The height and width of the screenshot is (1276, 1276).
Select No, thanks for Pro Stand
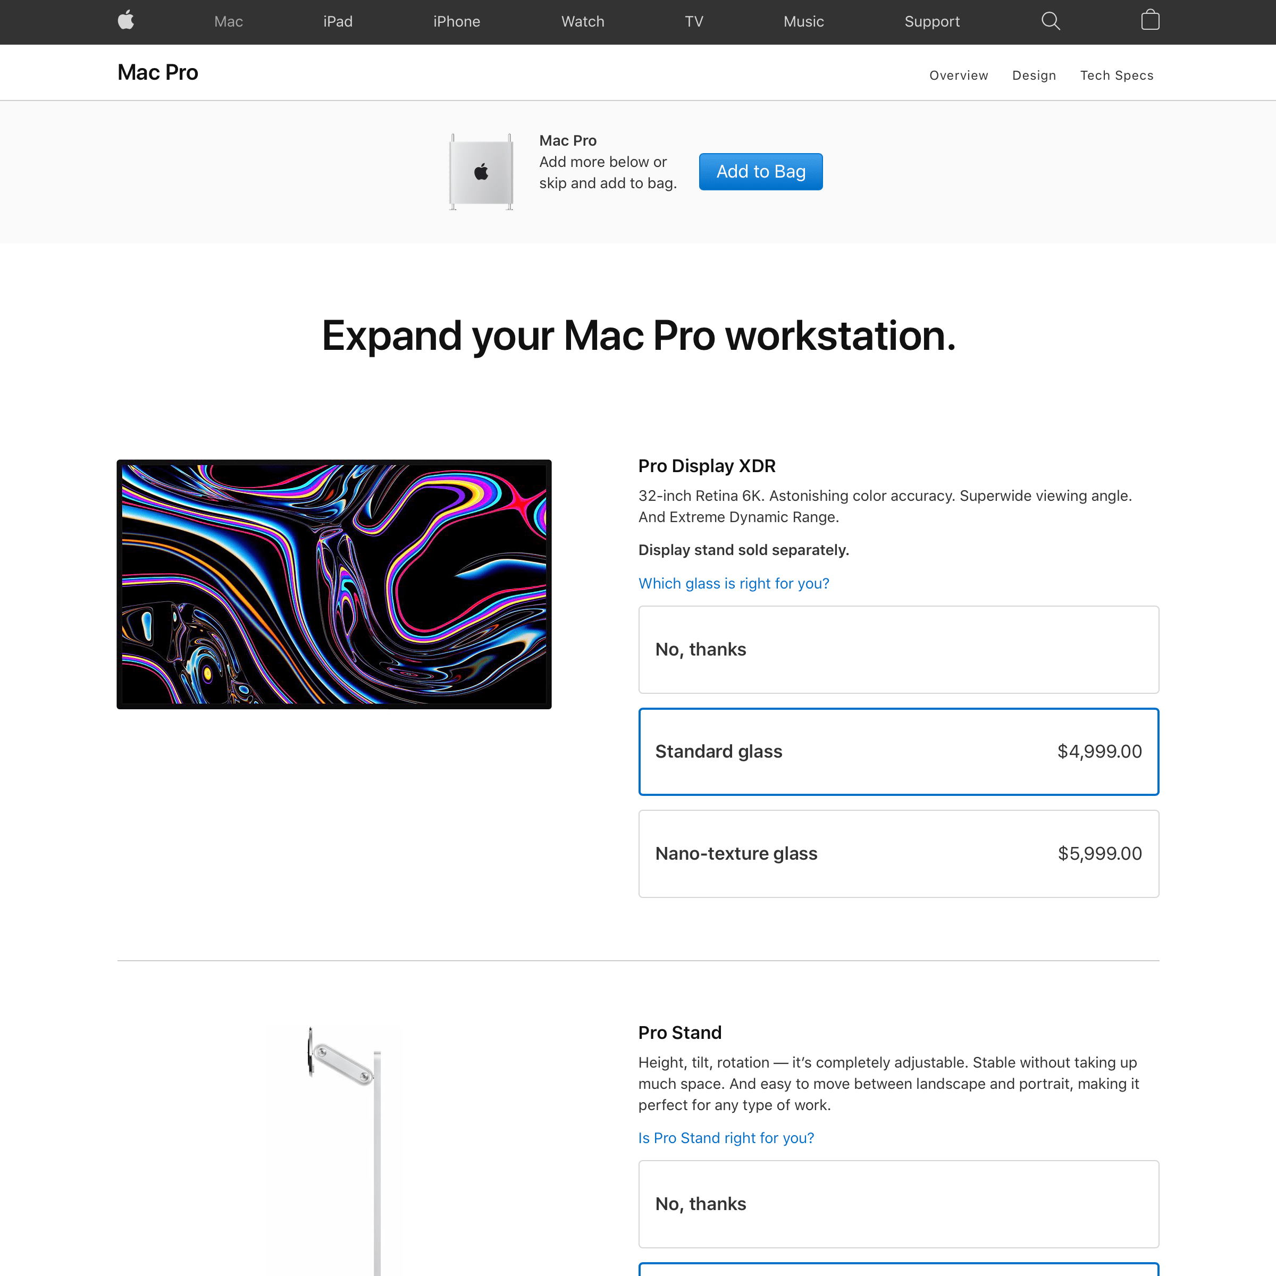coord(898,1203)
